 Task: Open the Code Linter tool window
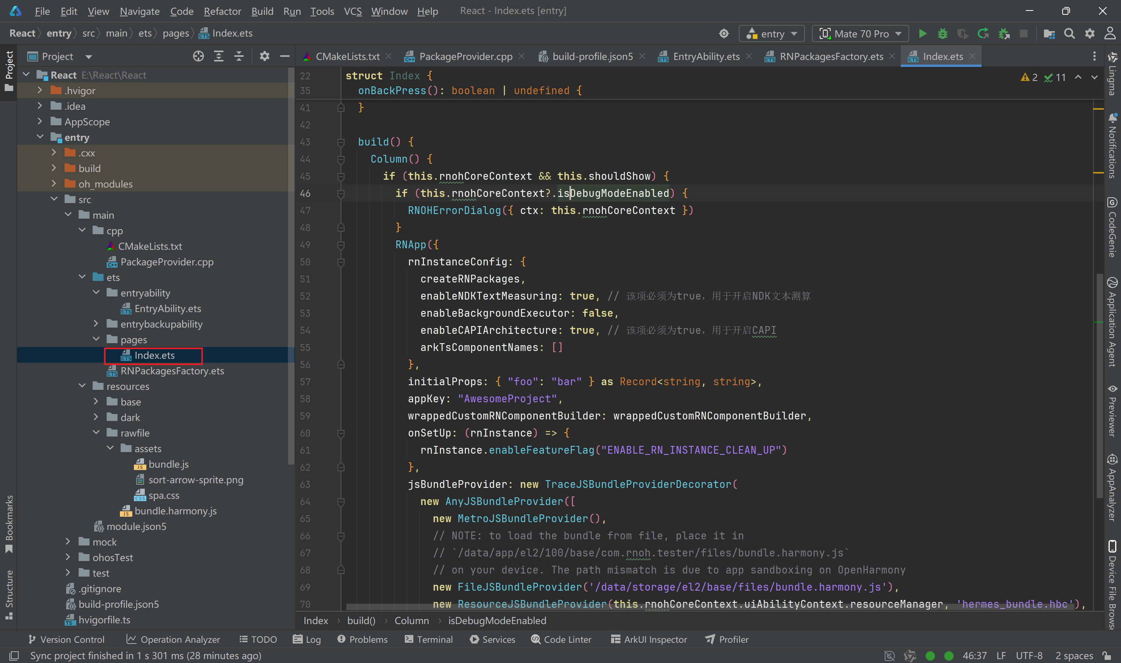561,639
